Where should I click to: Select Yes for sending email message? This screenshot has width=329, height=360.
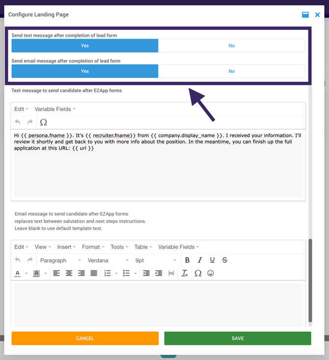tap(85, 71)
